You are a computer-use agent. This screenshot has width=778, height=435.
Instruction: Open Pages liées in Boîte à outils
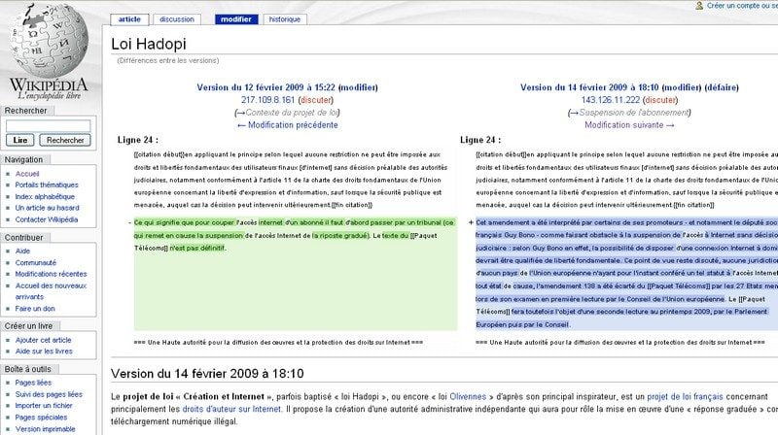pyautogui.click(x=35, y=384)
